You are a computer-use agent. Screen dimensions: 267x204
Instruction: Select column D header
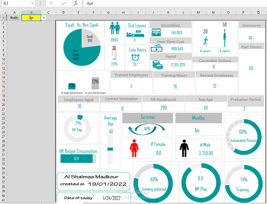(63, 12)
